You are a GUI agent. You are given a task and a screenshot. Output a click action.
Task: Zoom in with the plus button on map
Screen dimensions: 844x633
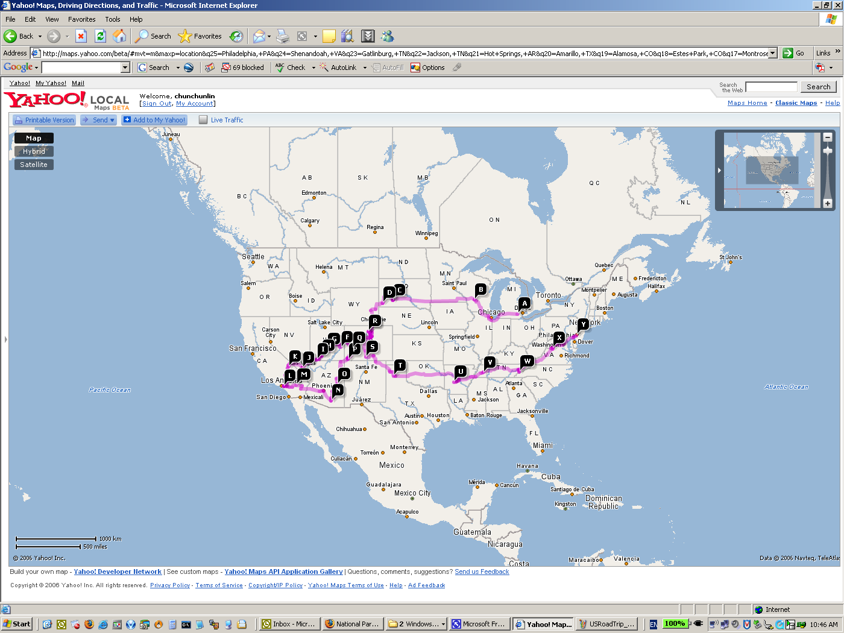click(828, 203)
